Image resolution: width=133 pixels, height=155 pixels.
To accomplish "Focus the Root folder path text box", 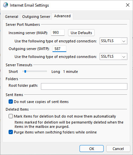I will 84,86.
